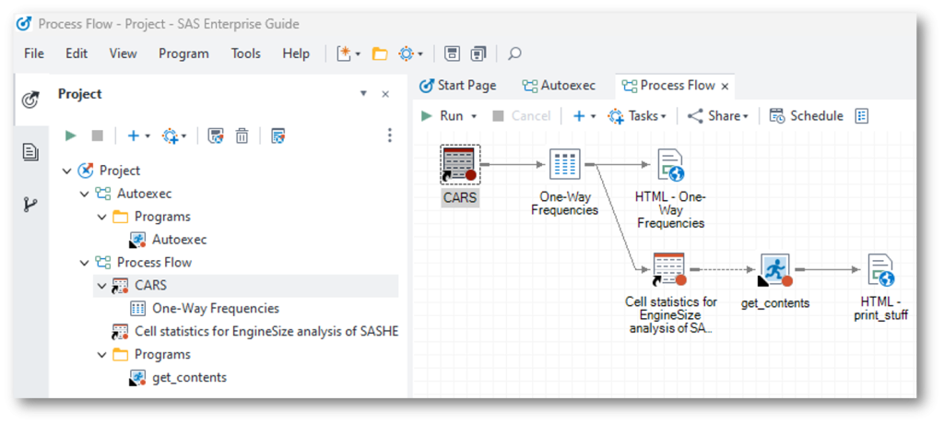Click the Project pane icon in left sidebar
Image resolution: width=944 pixels, height=425 pixels.
tap(30, 100)
